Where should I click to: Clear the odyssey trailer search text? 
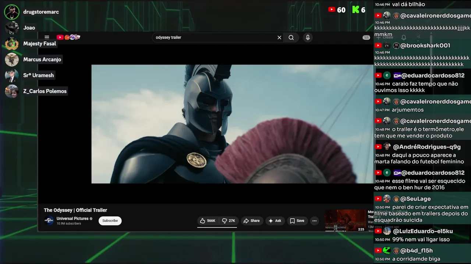click(x=279, y=37)
